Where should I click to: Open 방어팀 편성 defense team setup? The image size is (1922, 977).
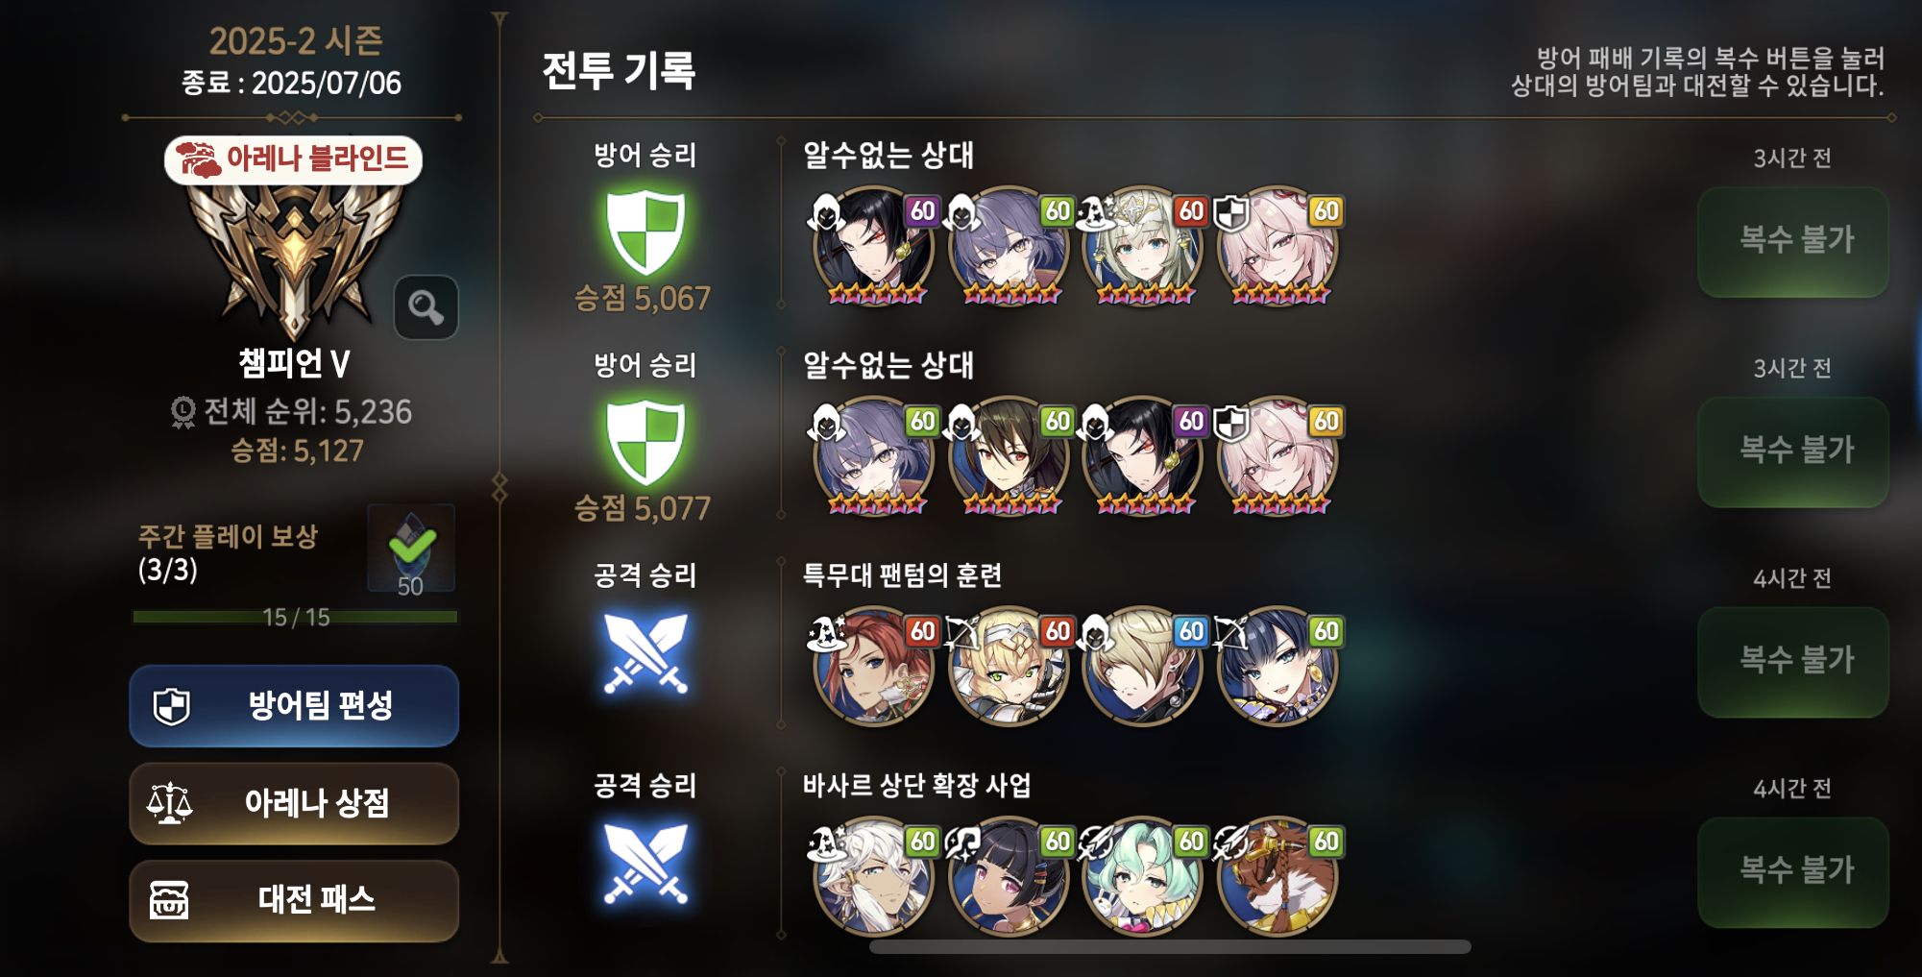tap(294, 706)
